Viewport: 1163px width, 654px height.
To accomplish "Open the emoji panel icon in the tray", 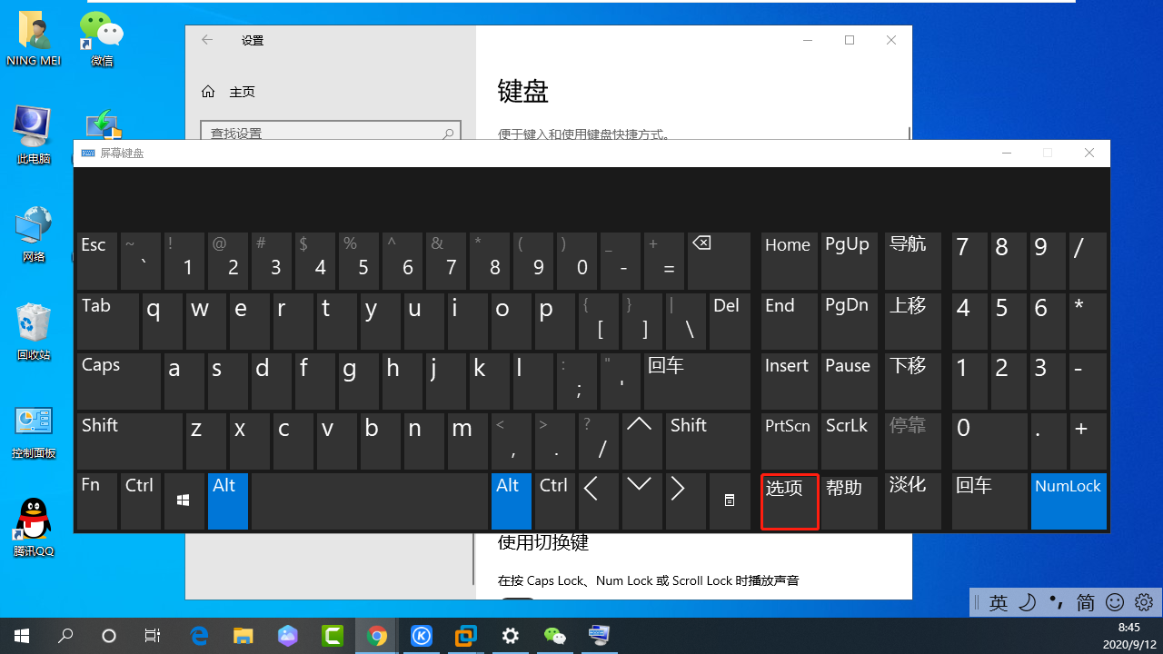I will 1115,602.
